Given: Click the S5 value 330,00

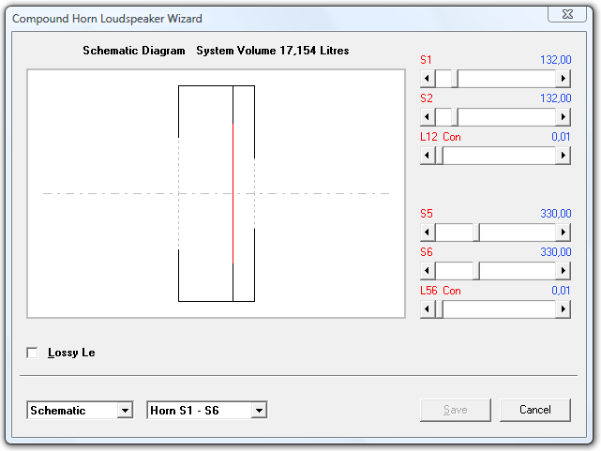Looking at the screenshot, I should tap(555, 214).
